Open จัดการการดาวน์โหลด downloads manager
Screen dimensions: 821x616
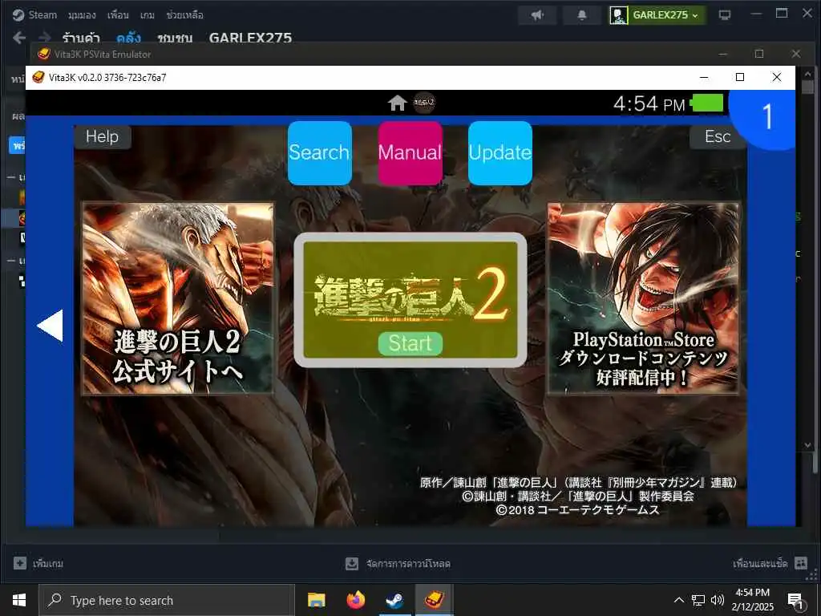(x=398, y=564)
